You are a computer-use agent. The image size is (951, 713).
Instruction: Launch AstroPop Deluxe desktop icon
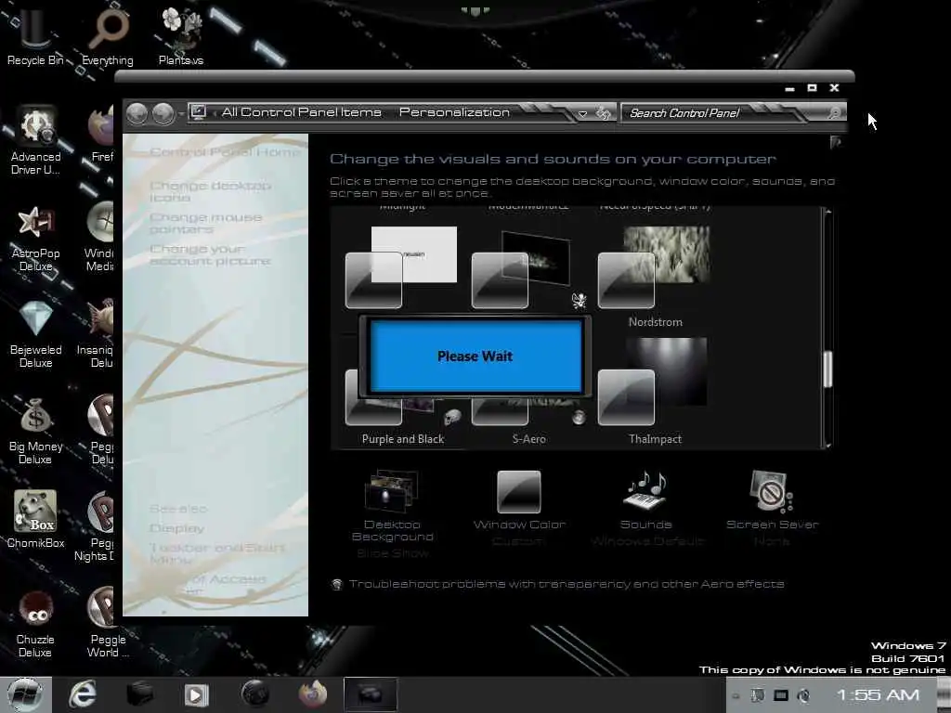(36, 238)
